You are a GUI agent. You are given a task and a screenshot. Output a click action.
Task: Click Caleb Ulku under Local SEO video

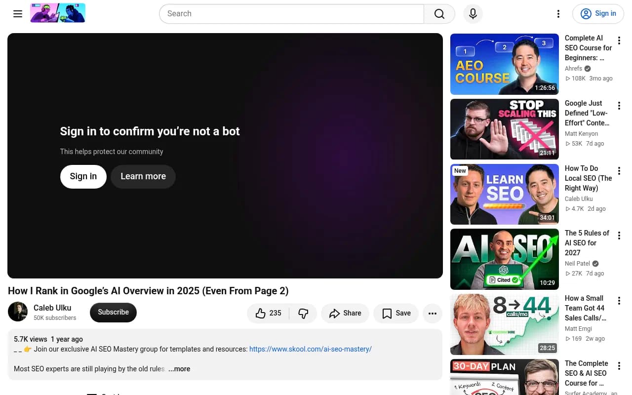pos(579,199)
